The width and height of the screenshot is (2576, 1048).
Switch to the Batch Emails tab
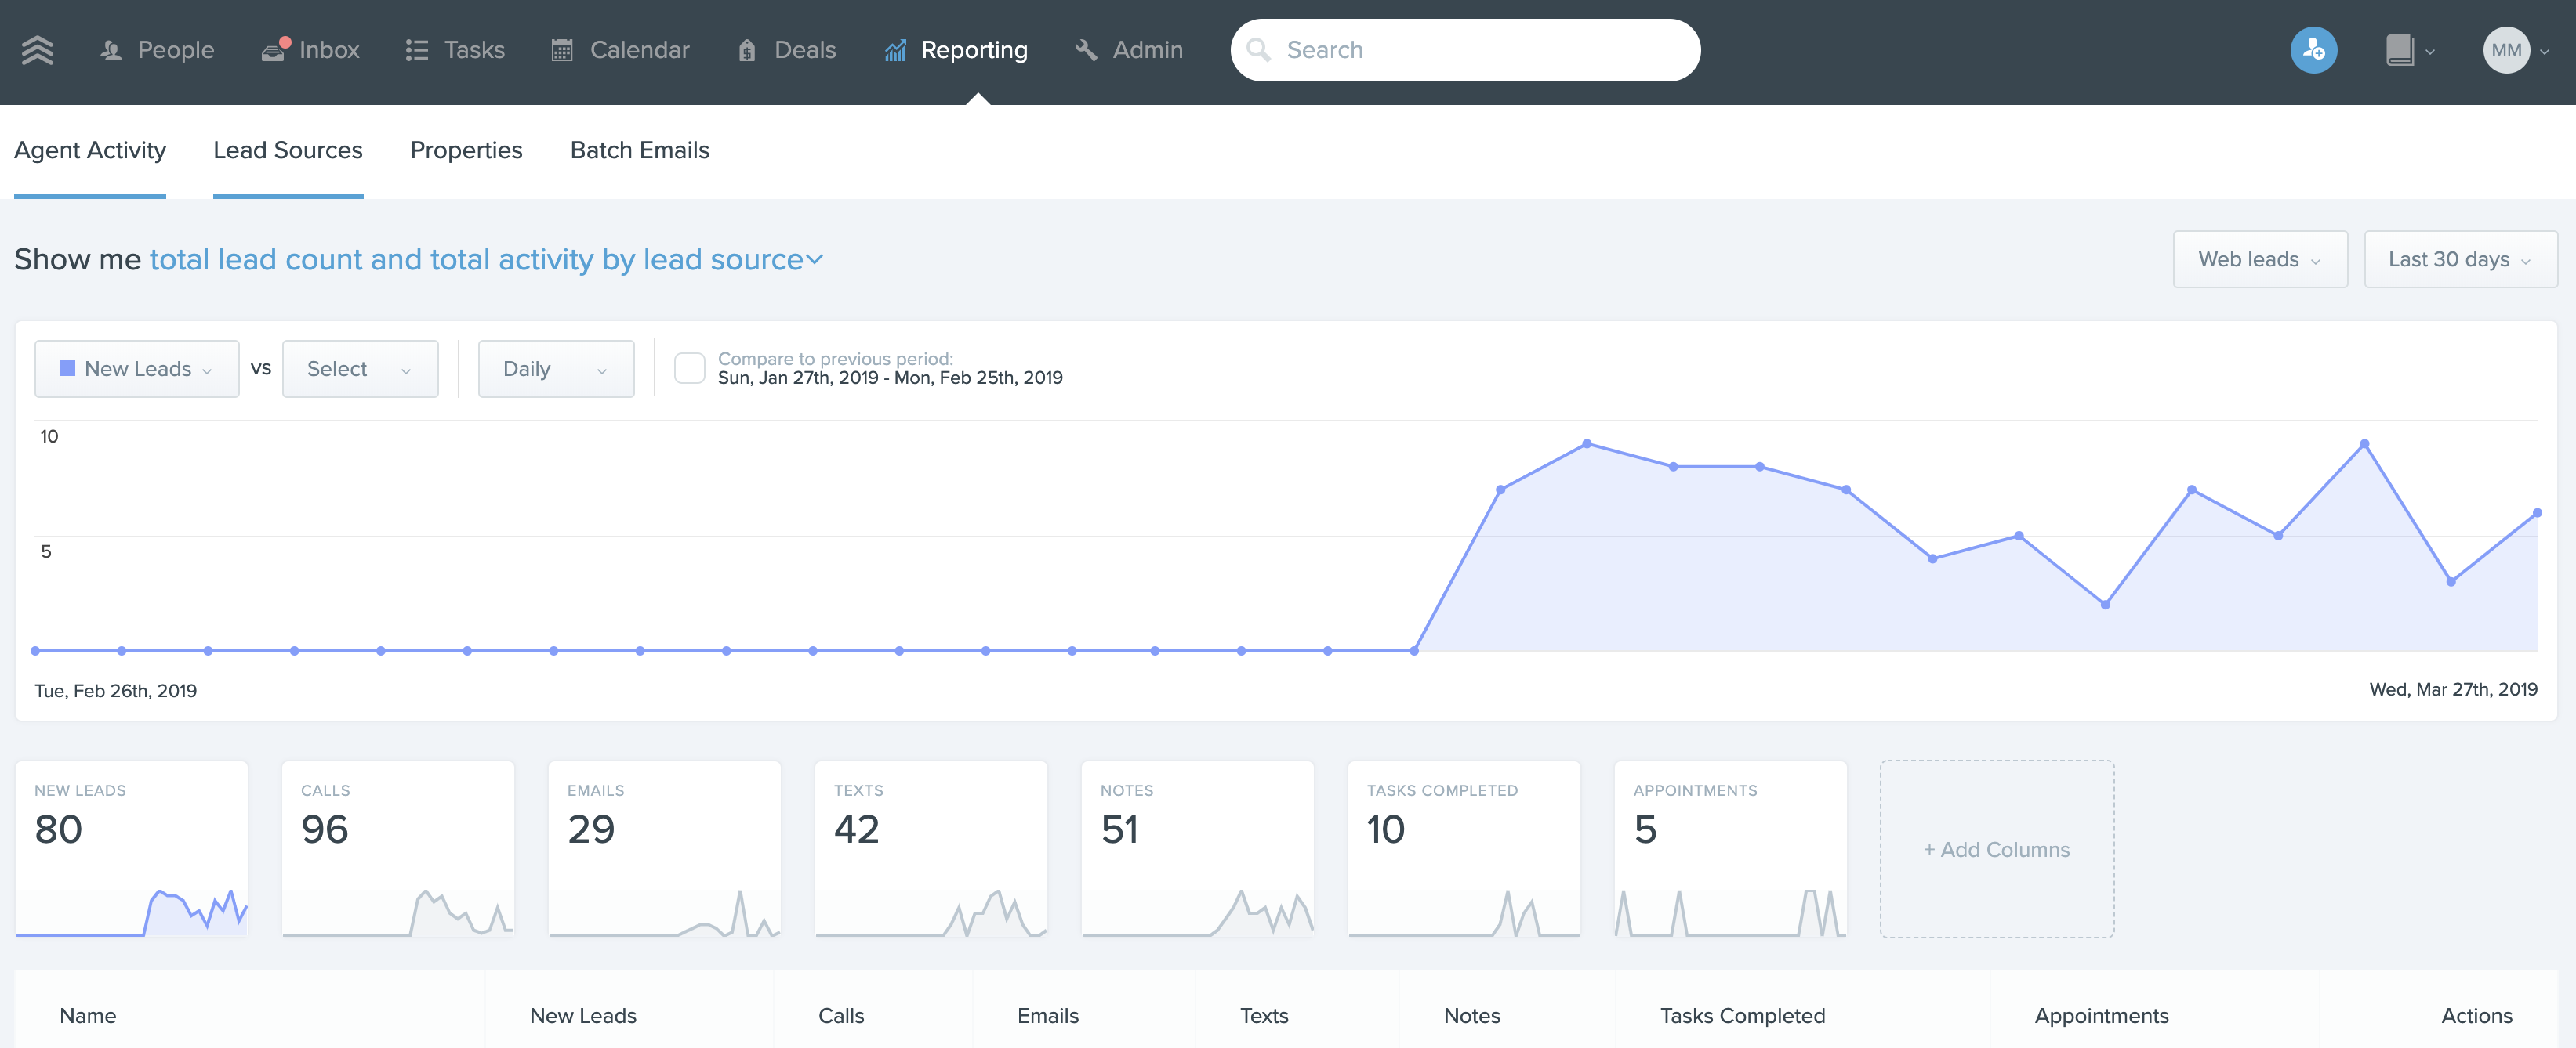point(639,150)
